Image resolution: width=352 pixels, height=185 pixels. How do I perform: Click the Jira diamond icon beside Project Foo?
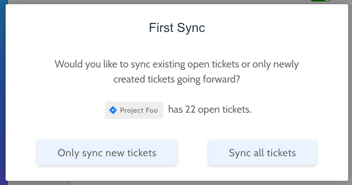click(x=113, y=110)
